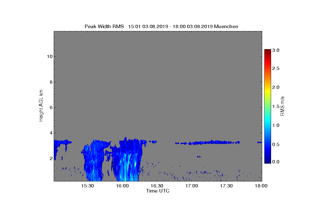Click the '15:30' time axis label
Viewport: 324px width, 216px height.
(x=87, y=186)
